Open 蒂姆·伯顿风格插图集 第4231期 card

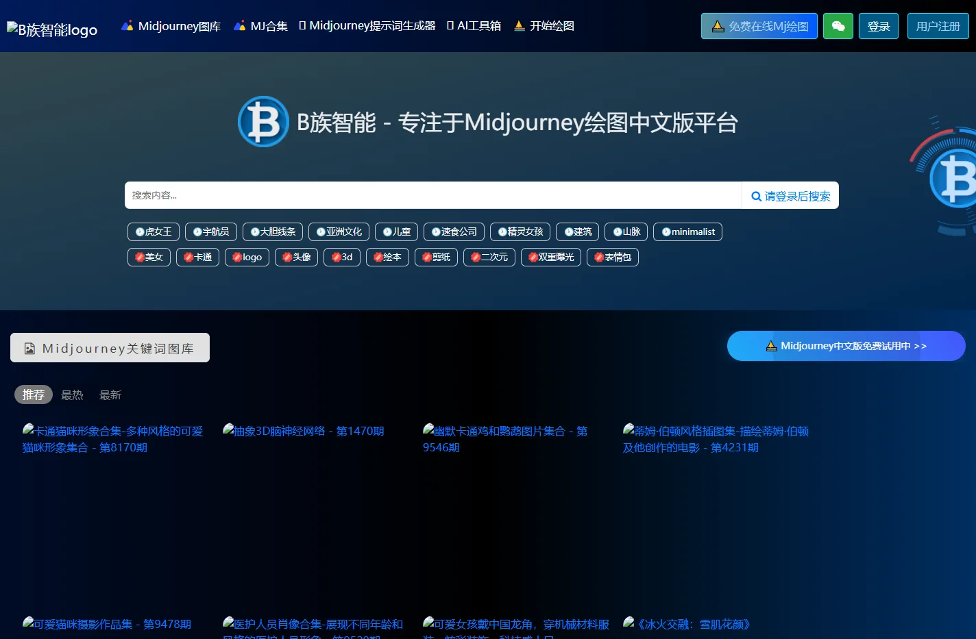click(716, 439)
